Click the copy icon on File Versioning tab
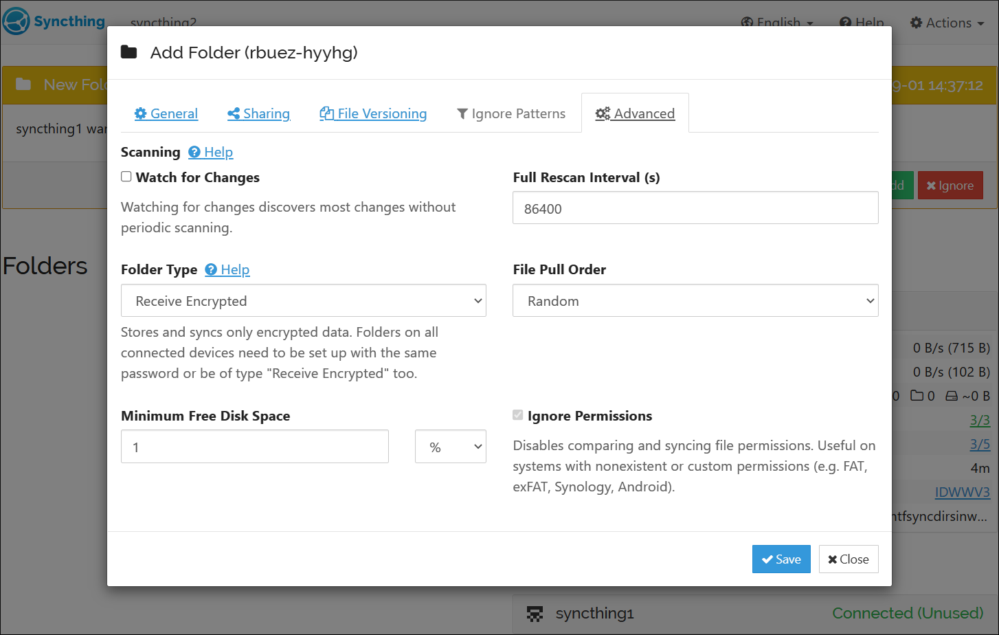This screenshot has height=635, width=999. click(327, 113)
